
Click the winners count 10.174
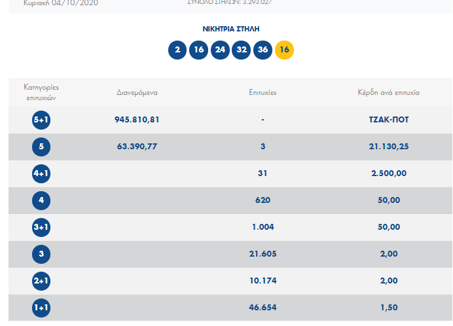tap(263, 281)
